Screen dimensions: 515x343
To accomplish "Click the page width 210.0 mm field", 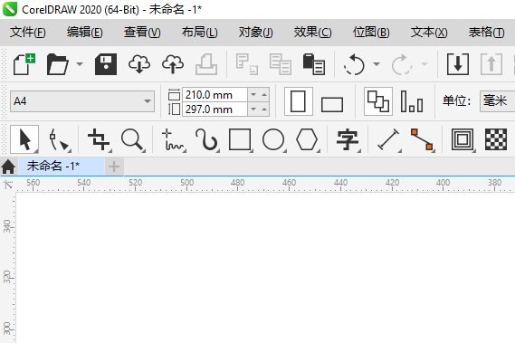I will tap(215, 95).
